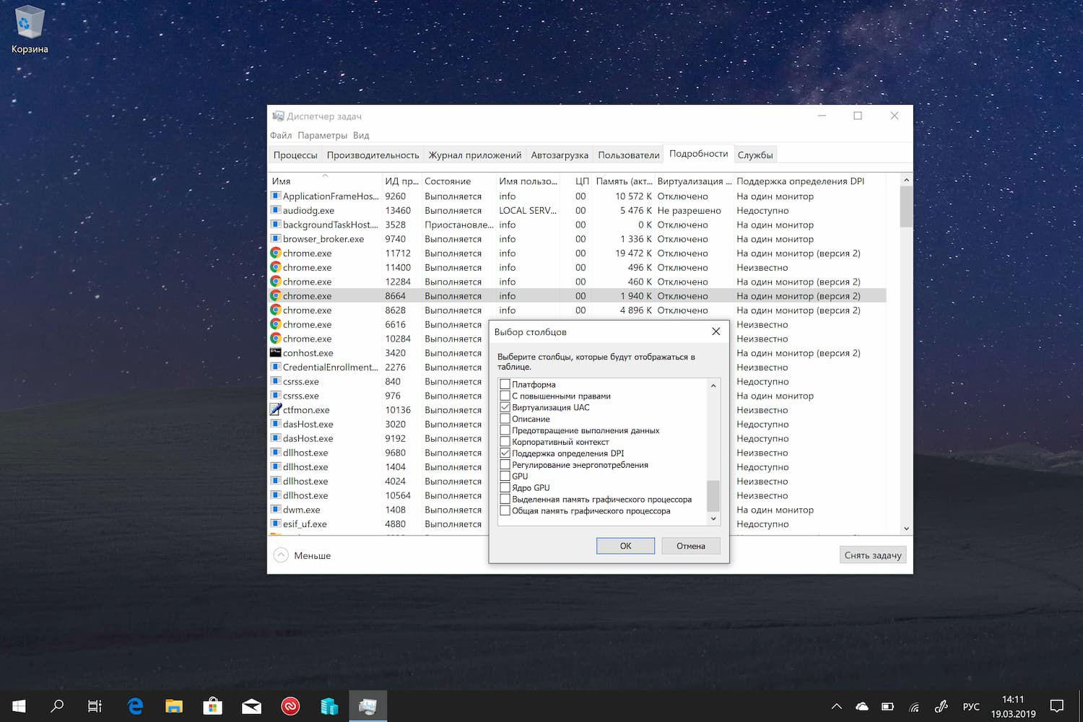
Task: Click the Снять задачу button
Action: click(x=873, y=554)
